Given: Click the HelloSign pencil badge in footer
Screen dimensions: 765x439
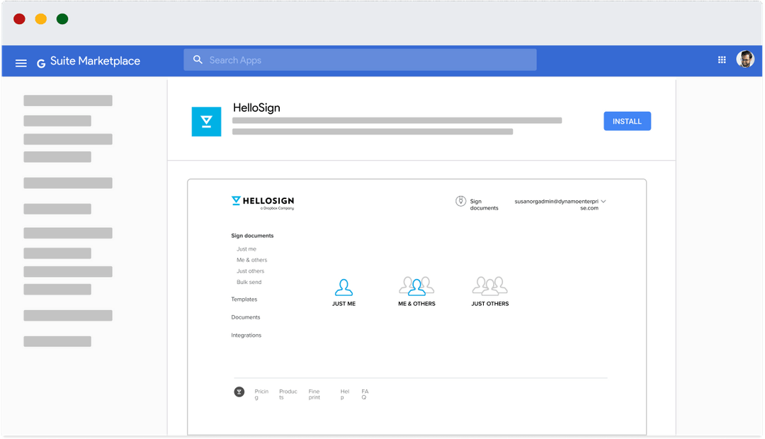Looking at the screenshot, I should [x=239, y=391].
